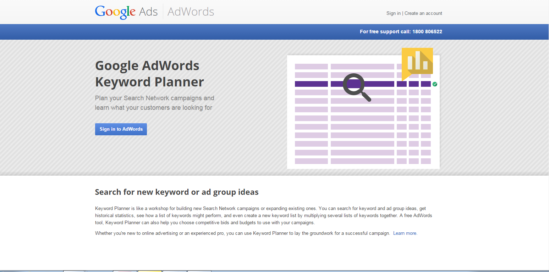Click the Sign in to AdWords button
This screenshot has width=549, height=272.
click(121, 129)
